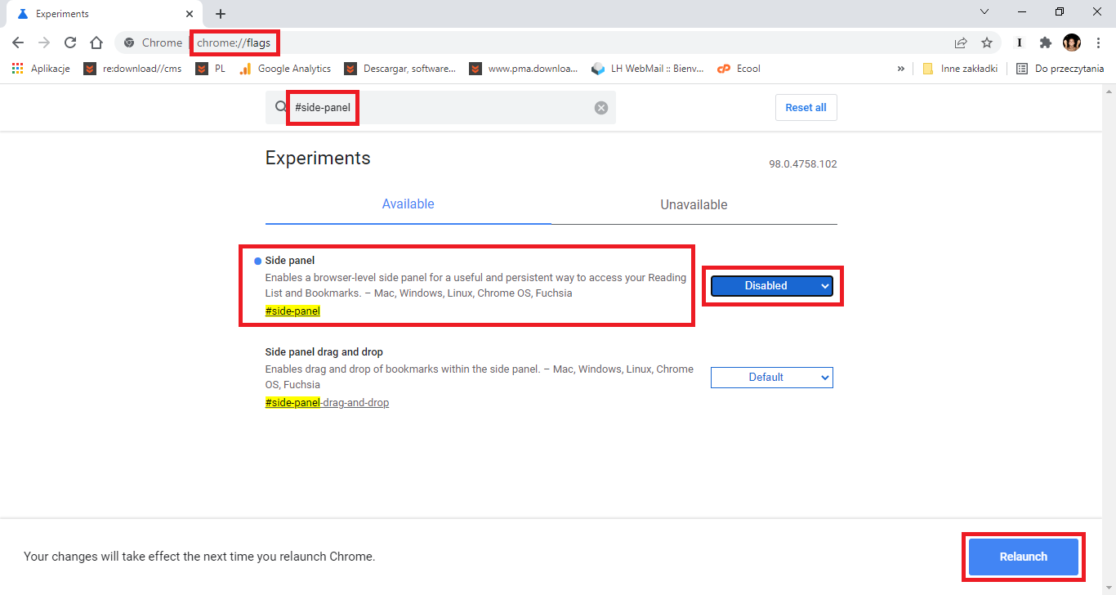Close the Experiments tab
Image resolution: width=1116 pixels, height=595 pixels.
[190, 14]
